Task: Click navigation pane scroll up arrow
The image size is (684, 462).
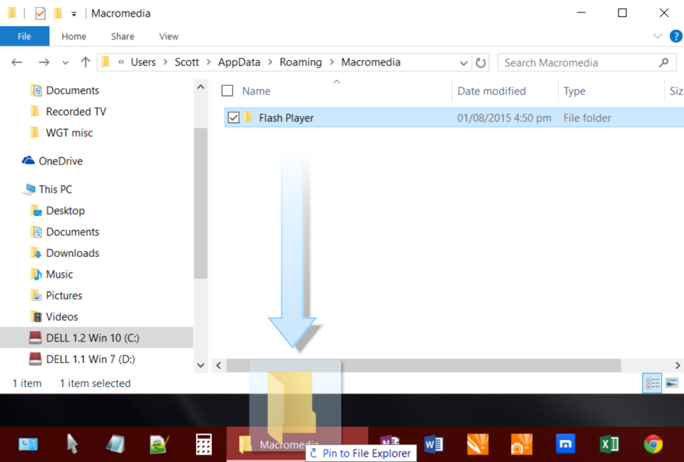Action: [x=200, y=87]
